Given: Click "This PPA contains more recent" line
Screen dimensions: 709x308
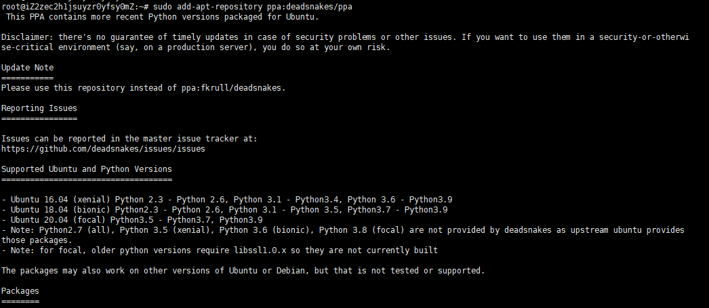Looking at the screenshot, I should pos(75,16).
